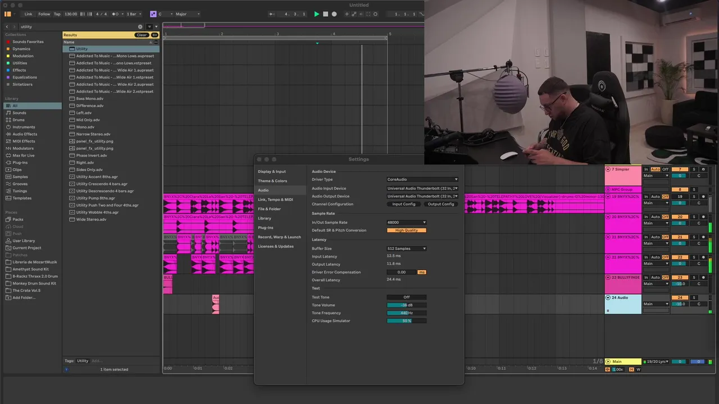The height and width of the screenshot is (404, 719).
Task: Open Plug-Ins library category
Action: coord(20,163)
